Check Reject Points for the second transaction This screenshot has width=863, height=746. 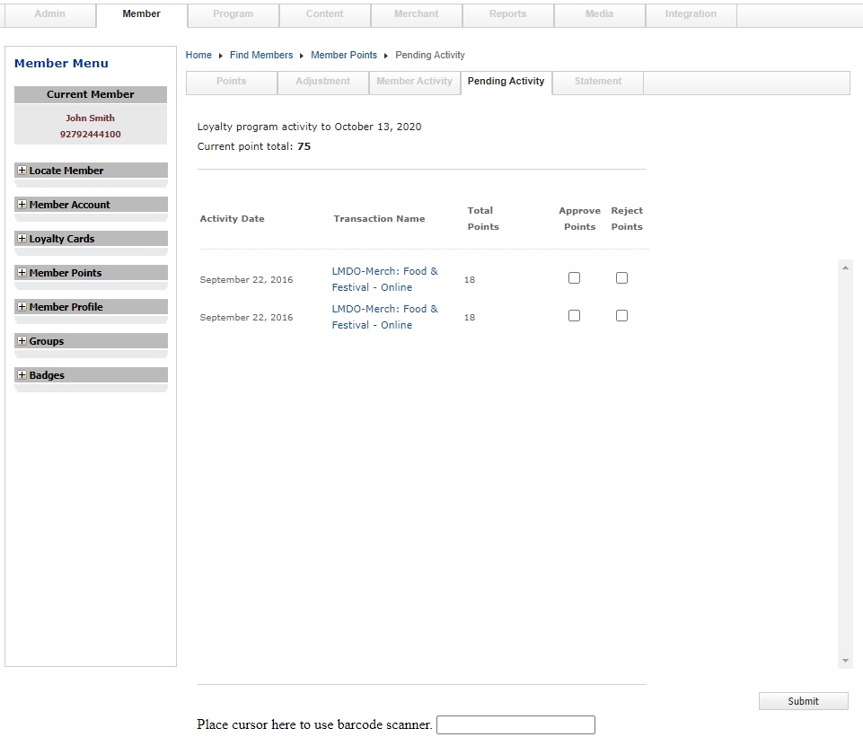click(621, 315)
